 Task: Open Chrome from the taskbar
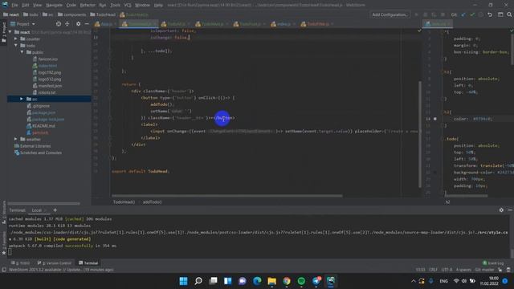287,281
